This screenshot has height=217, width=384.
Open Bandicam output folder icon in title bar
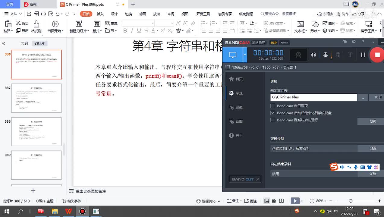(345, 42)
